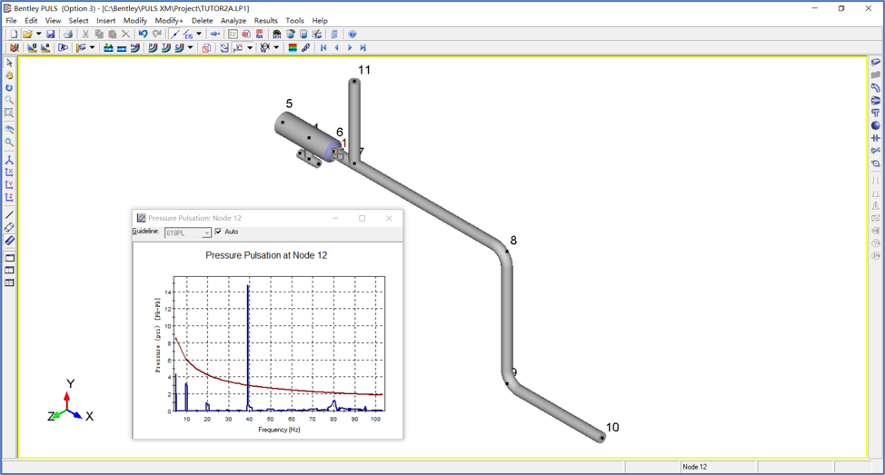Click the Print icon in toolbar

pyautogui.click(x=68, y=35)
